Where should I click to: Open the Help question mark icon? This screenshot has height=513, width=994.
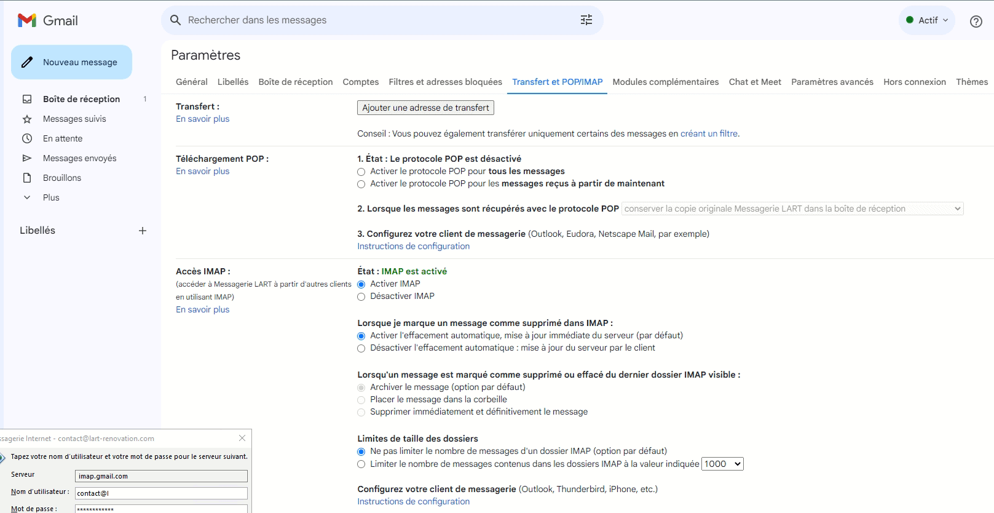click(976, 22)
